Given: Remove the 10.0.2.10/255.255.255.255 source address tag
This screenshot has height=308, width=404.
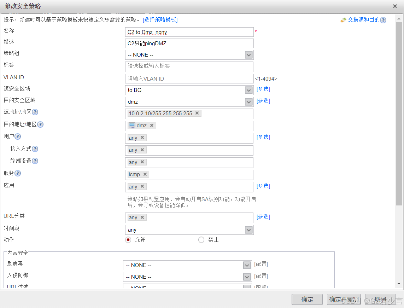Looking at the screenshot, I should pos(197,113).
